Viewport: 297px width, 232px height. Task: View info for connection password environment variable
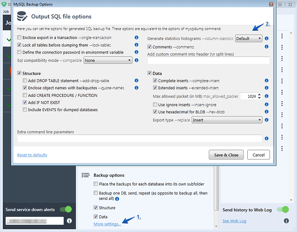136,52
